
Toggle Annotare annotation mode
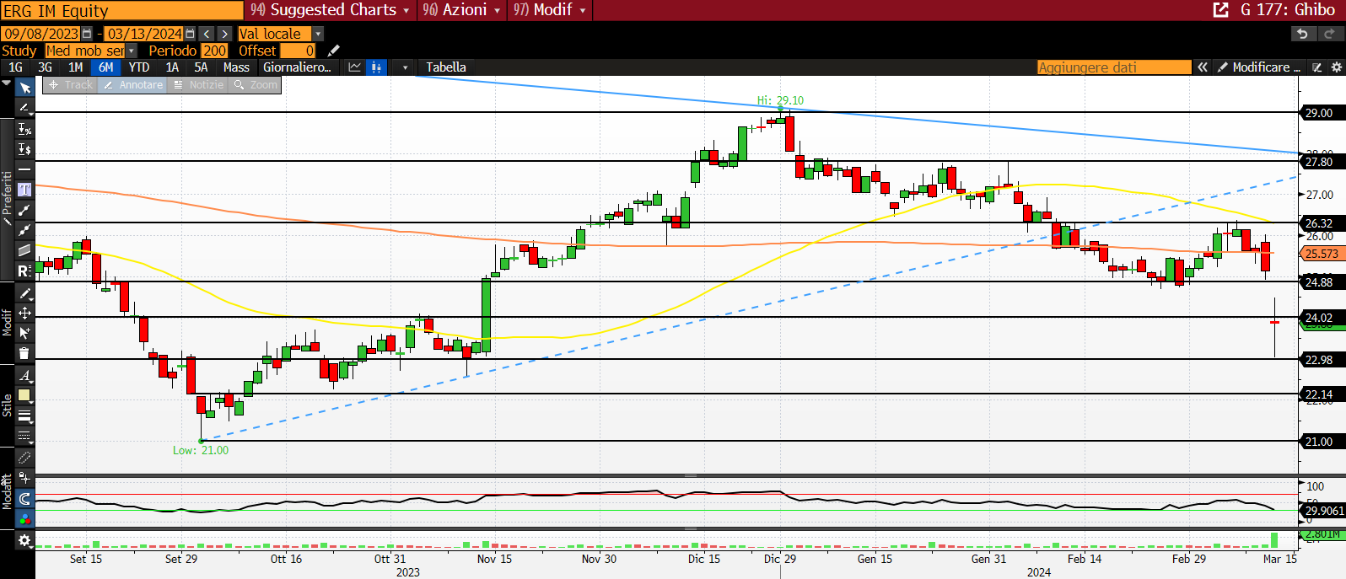click(x=133, y=85)
